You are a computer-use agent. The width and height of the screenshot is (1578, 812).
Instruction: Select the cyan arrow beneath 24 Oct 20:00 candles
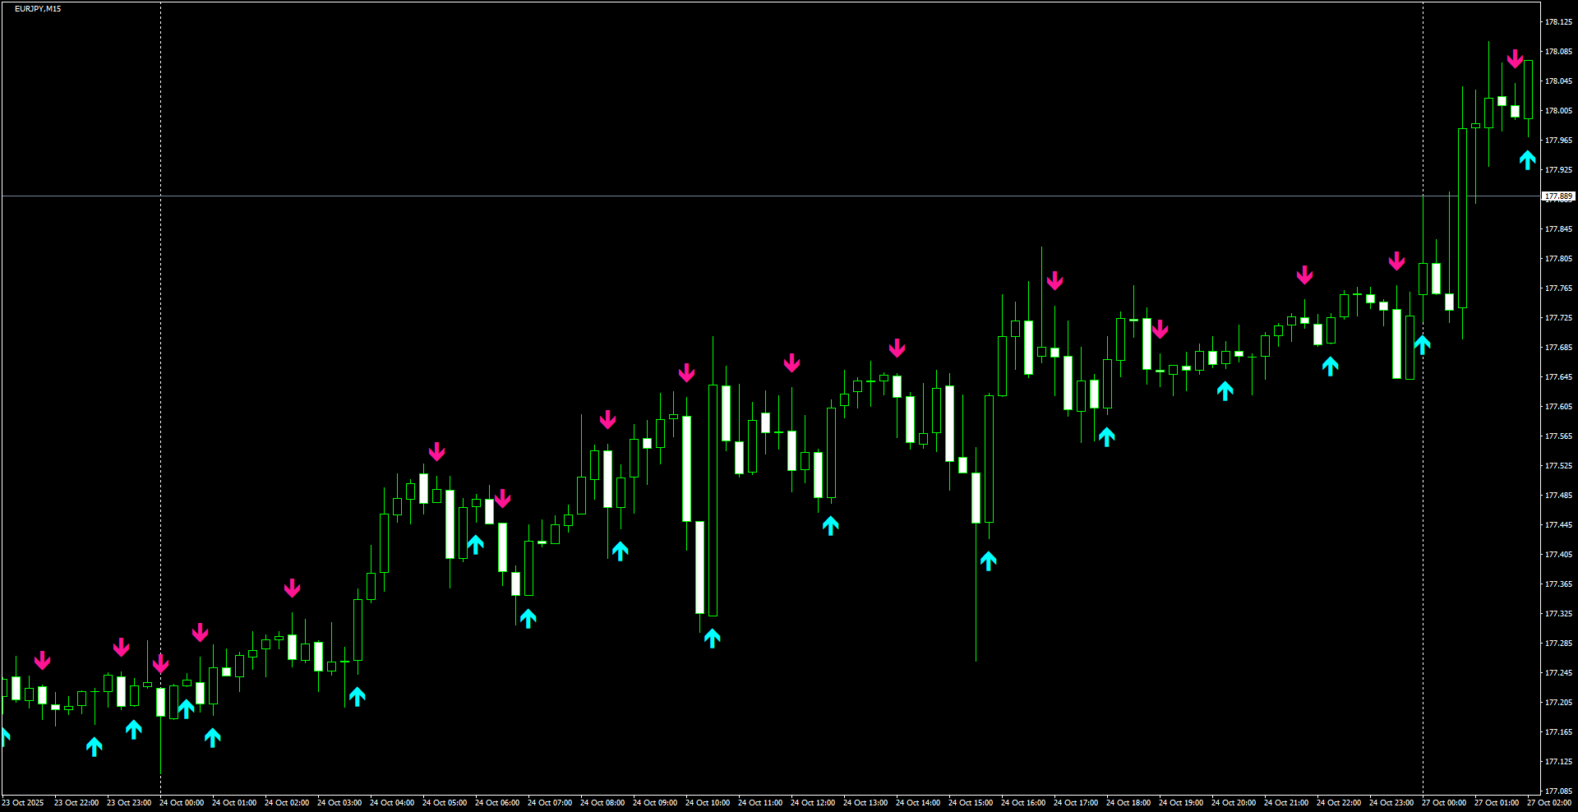pyautogui.click(x=1225, y=391)
